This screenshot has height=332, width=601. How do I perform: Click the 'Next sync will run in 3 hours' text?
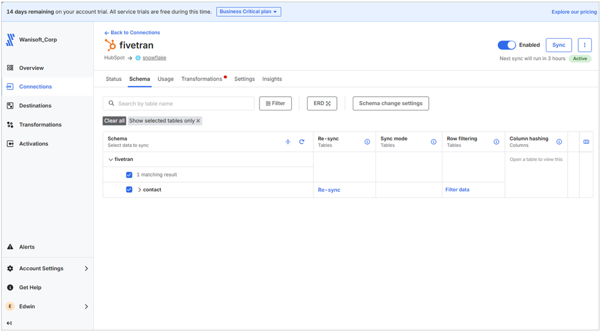coord(532,59)
